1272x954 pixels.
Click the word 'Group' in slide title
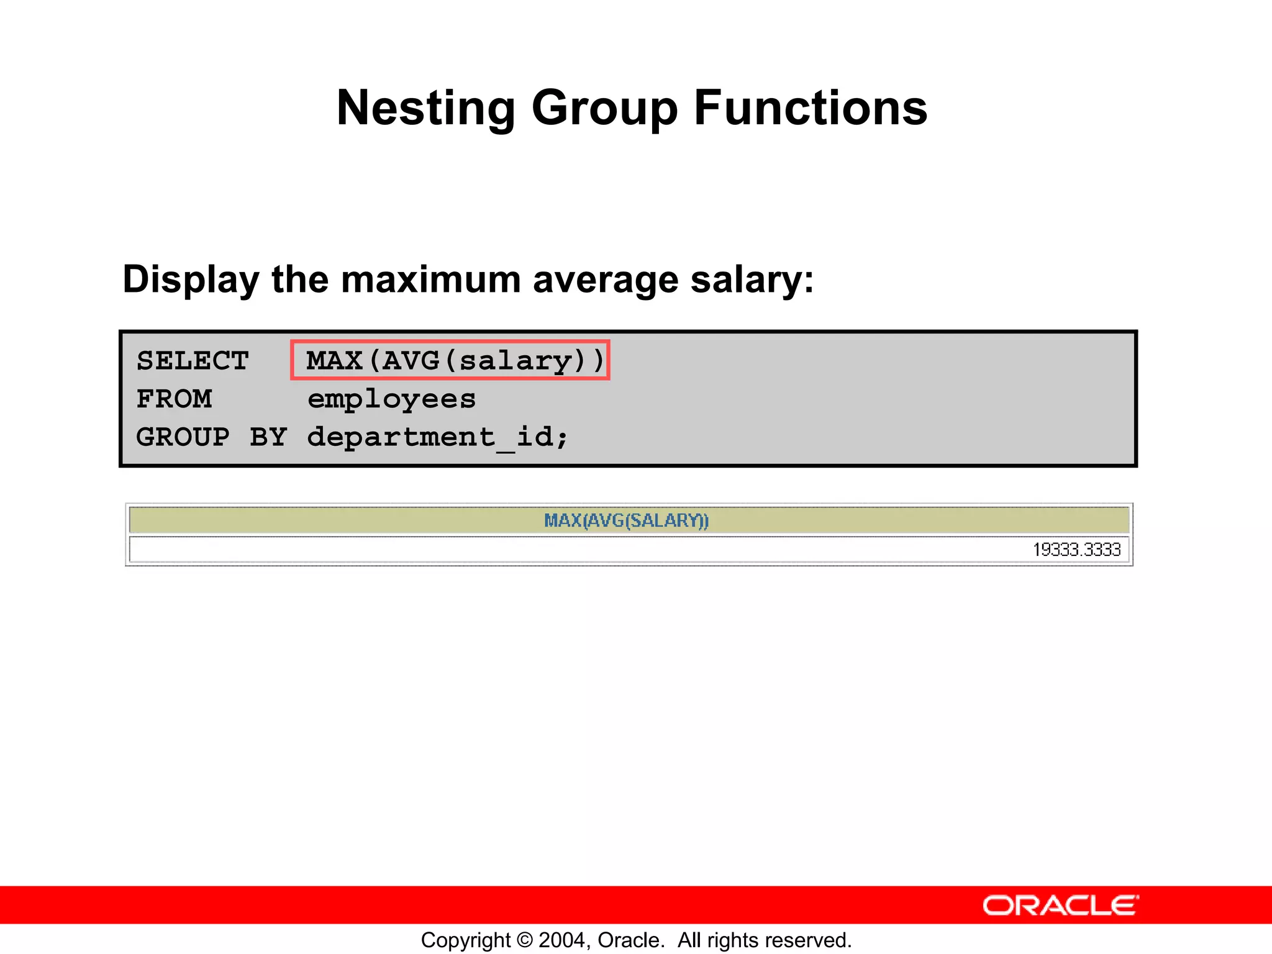tap(604, 107)
